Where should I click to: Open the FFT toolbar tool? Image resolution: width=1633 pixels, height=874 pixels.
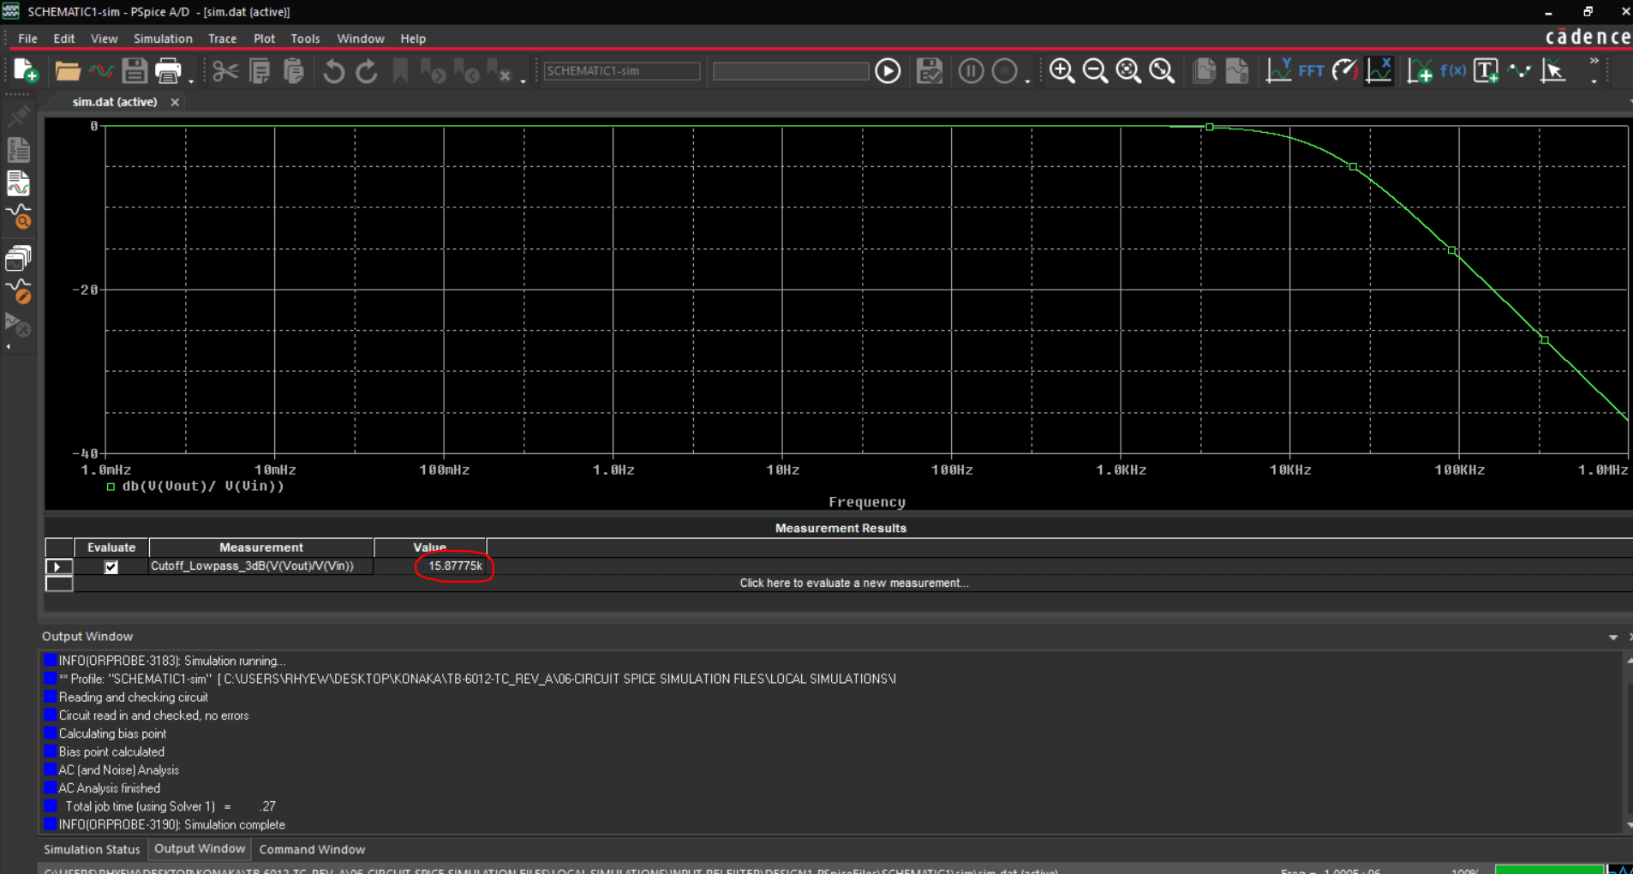pyautogui.click(x=1311, y=70)
